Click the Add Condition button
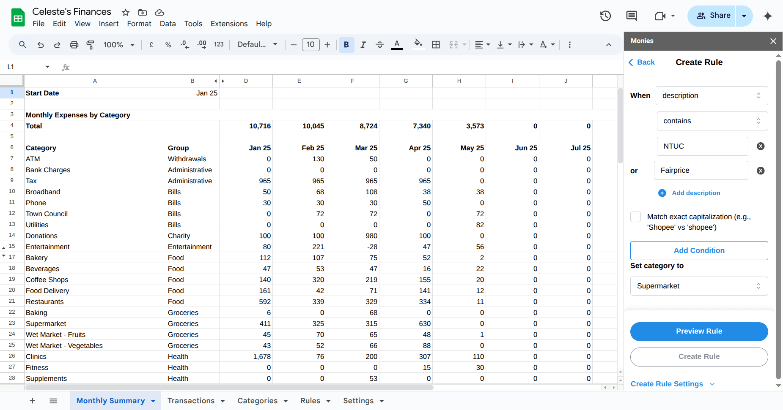 click(x=698, y=250)
